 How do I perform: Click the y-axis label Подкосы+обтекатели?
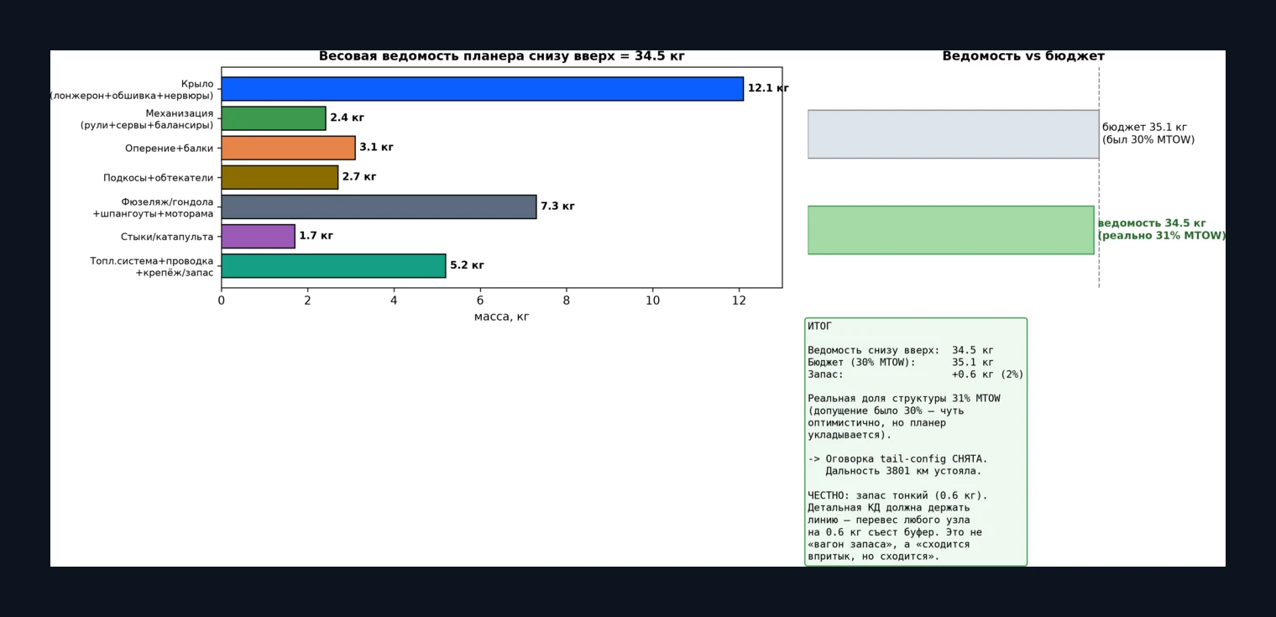tap(159, 178)
